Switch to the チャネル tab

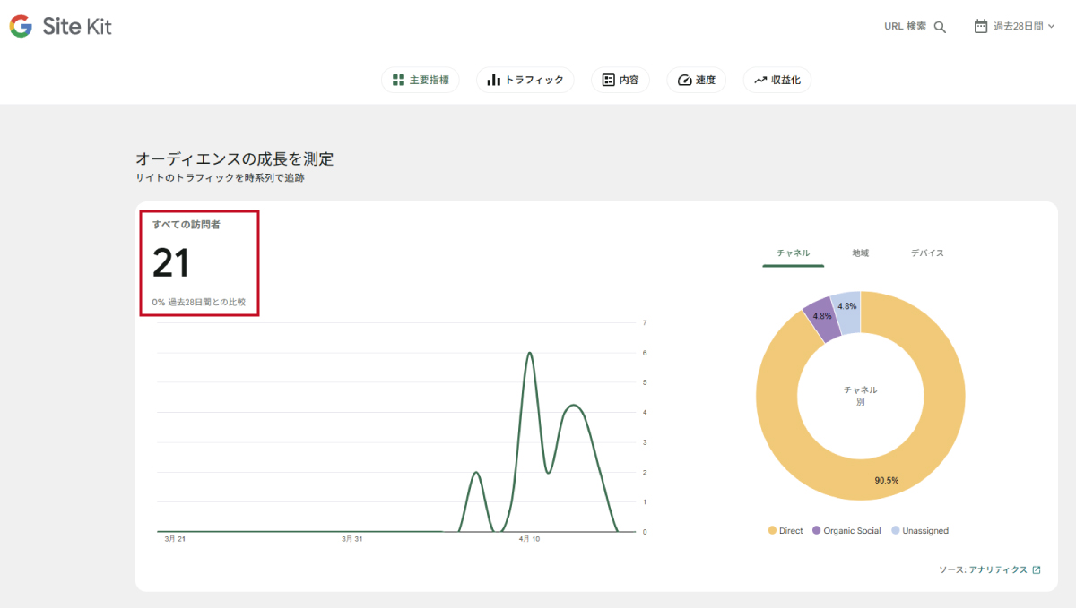pyautogui.click(x=793, y=253)
